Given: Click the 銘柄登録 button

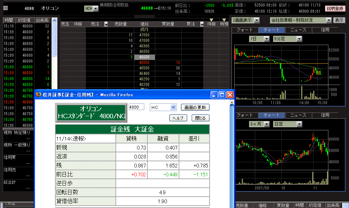Looking at the screenshot, I should tap(335, 9).
